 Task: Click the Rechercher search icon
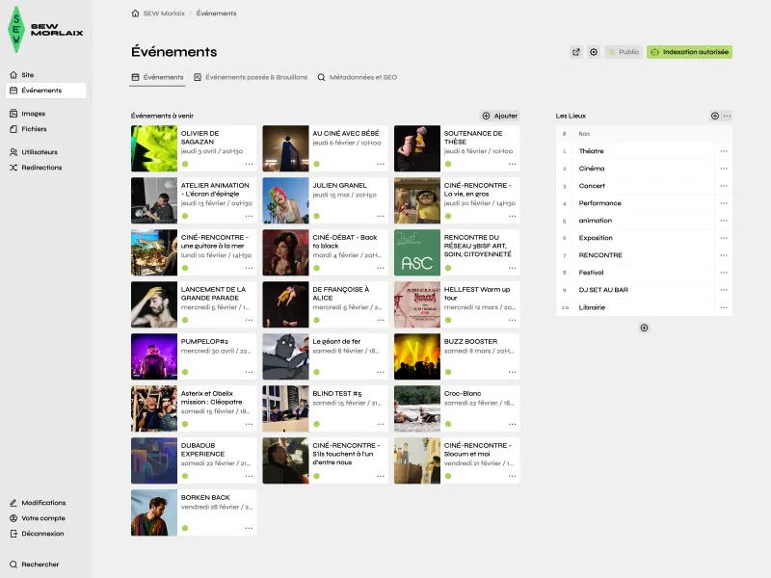point(12,563)
